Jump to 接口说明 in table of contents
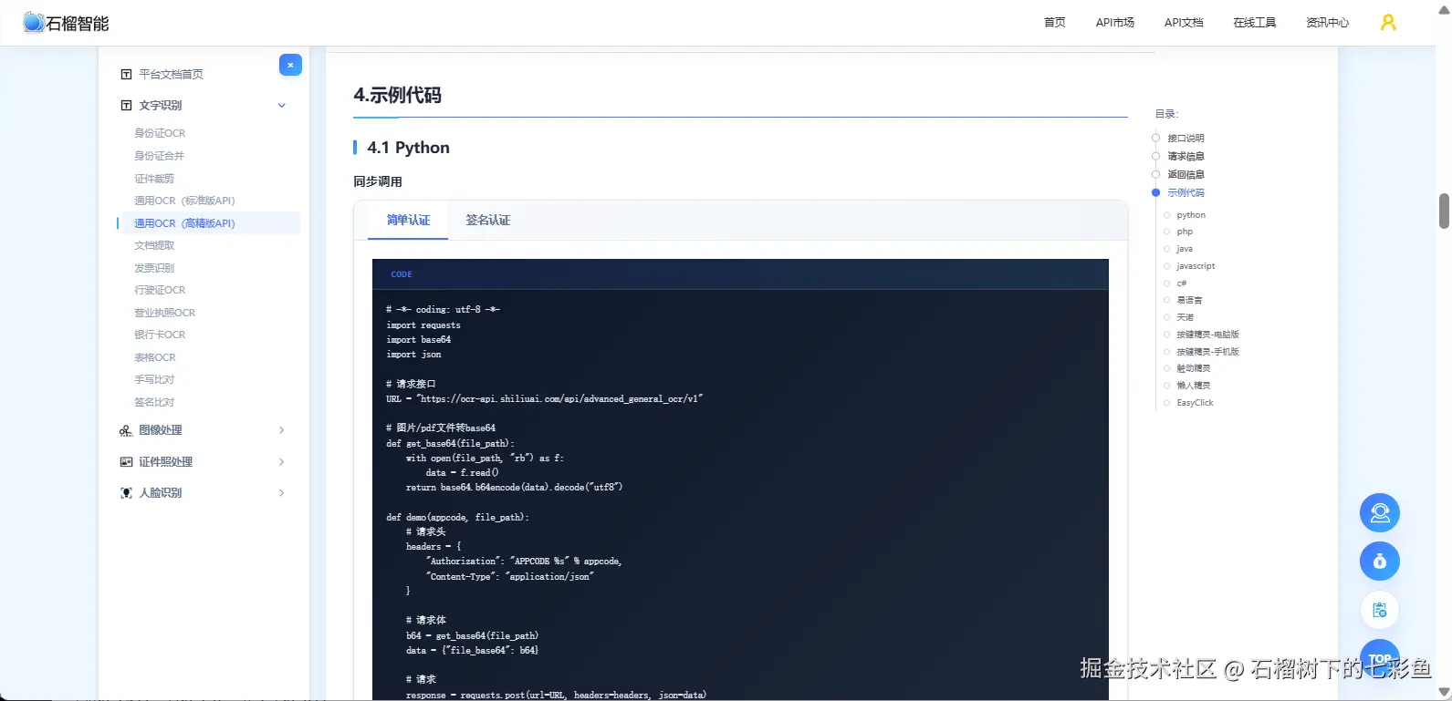This screenshot has height=701, width=1452. (x=1186, y=139)
